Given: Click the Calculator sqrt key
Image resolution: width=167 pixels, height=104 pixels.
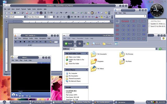Looking at the screenshot, I should [144, 26].
